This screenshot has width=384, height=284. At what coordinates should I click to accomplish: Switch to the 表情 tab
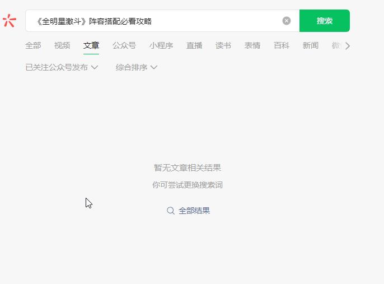click(x=252, y=45)
